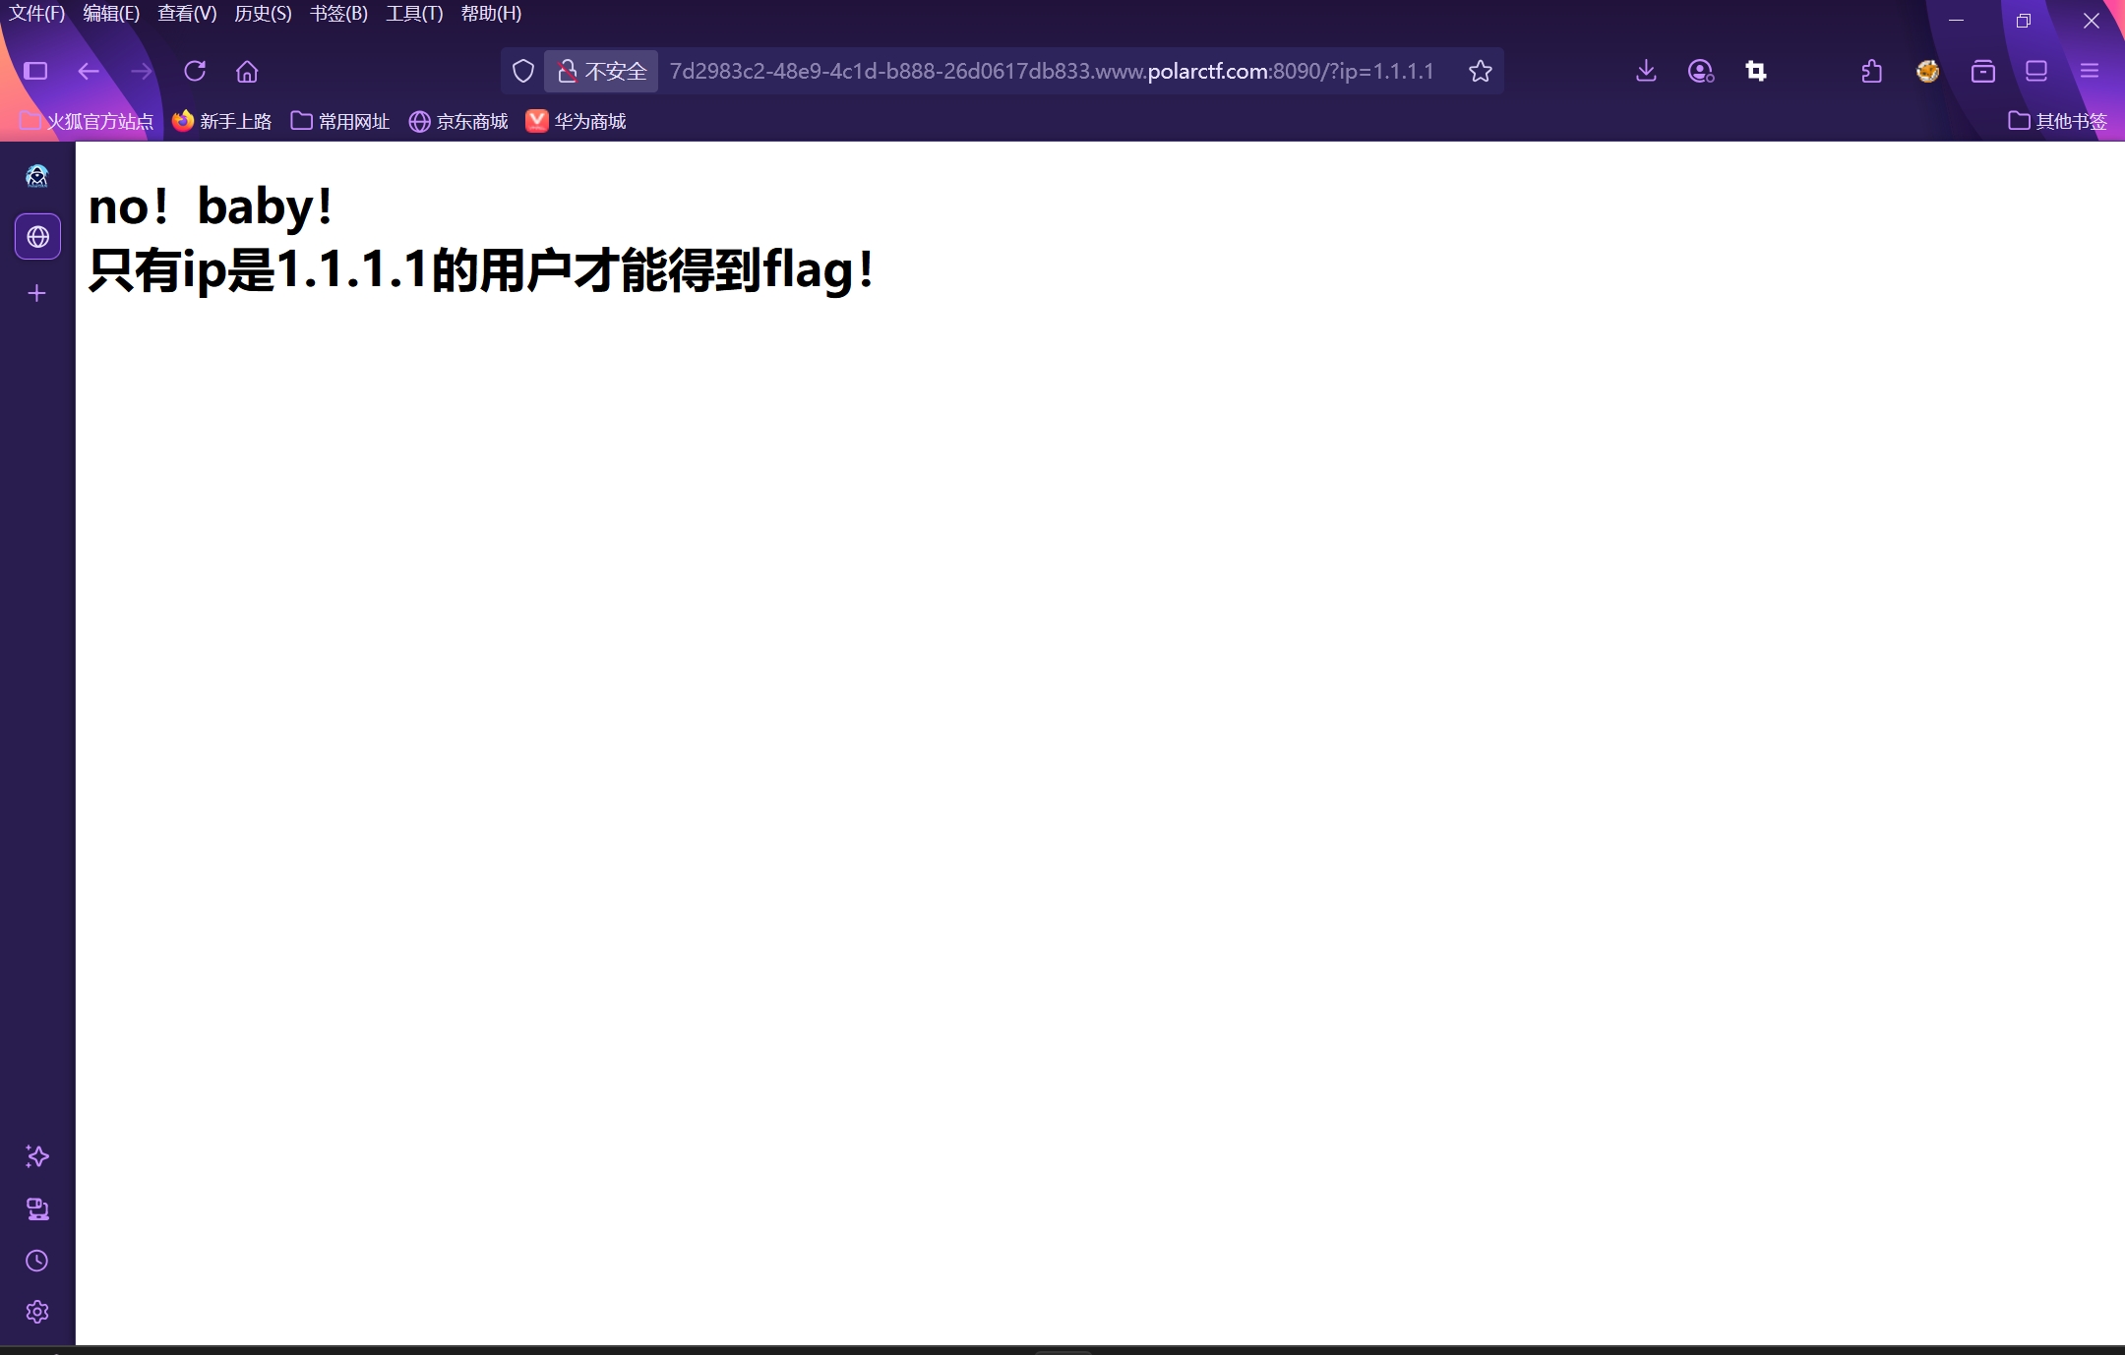Open the 历史(S) menu

tap(263, 14)
